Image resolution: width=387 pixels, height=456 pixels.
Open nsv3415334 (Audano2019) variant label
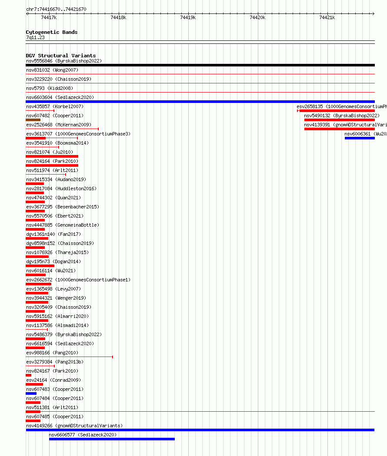coord(56,179)
